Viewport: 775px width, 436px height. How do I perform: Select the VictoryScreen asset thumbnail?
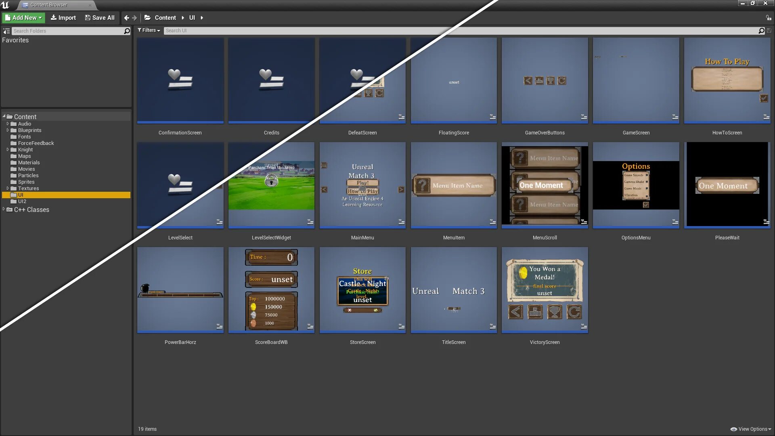click(x=545, y=290)
